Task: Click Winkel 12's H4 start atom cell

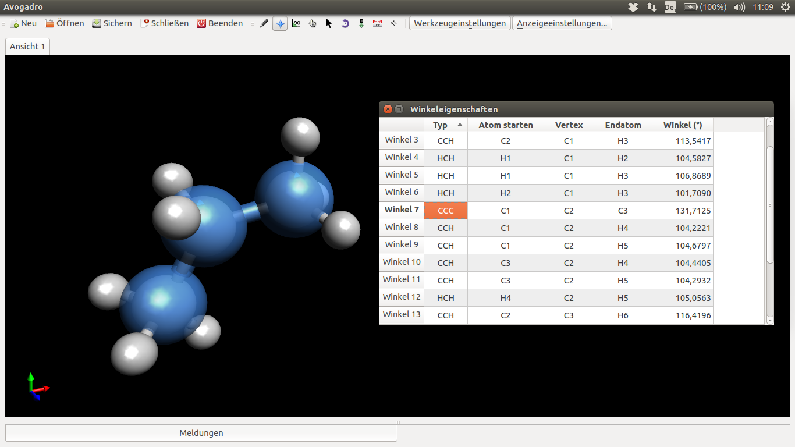Action: point(506,298)
